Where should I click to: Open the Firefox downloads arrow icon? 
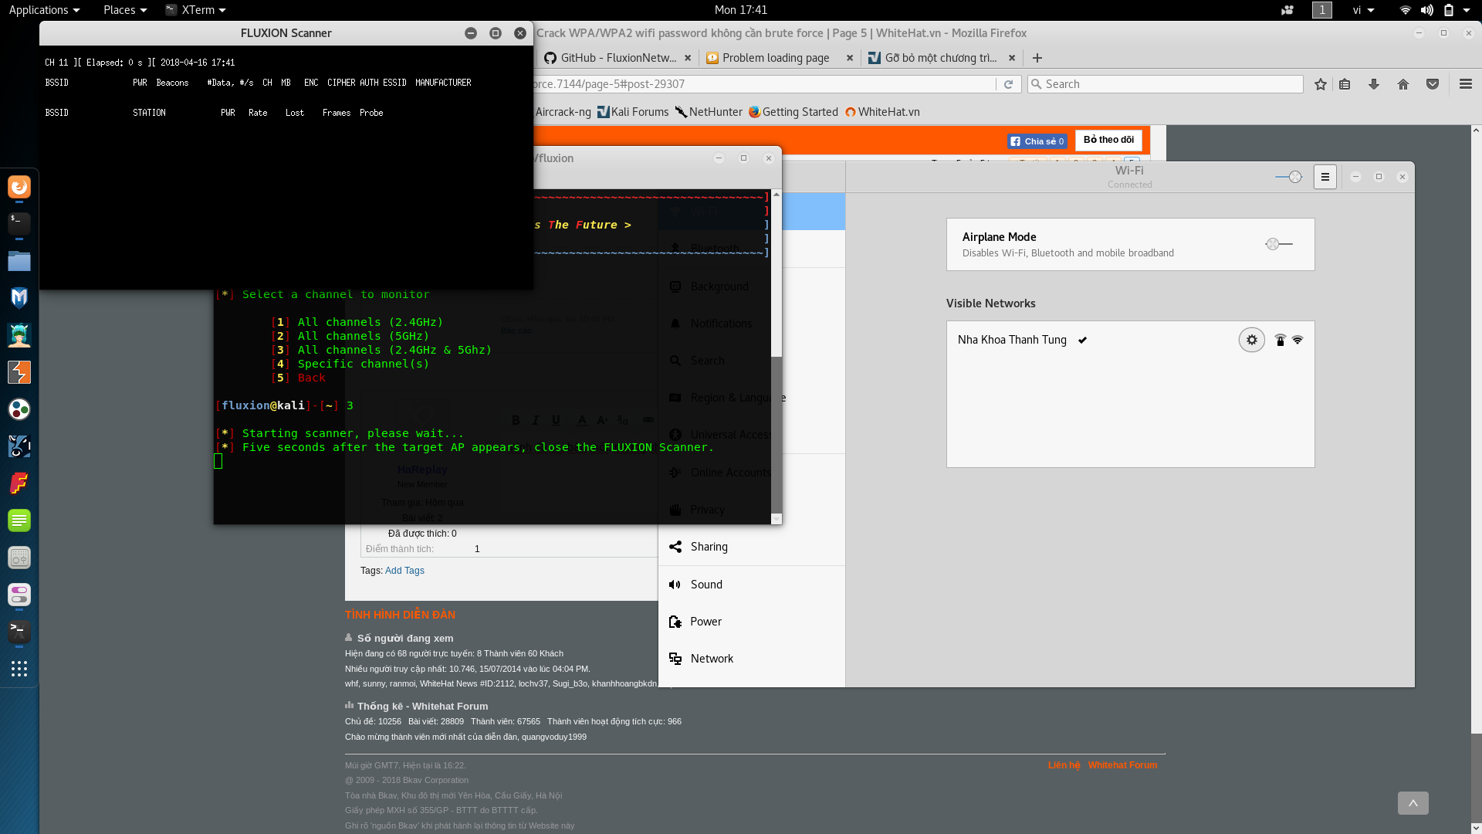[x=1374, y=84]
